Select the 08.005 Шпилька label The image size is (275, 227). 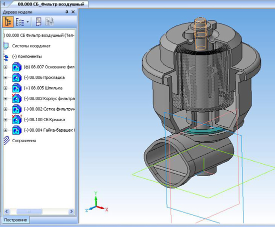(43, 88)
